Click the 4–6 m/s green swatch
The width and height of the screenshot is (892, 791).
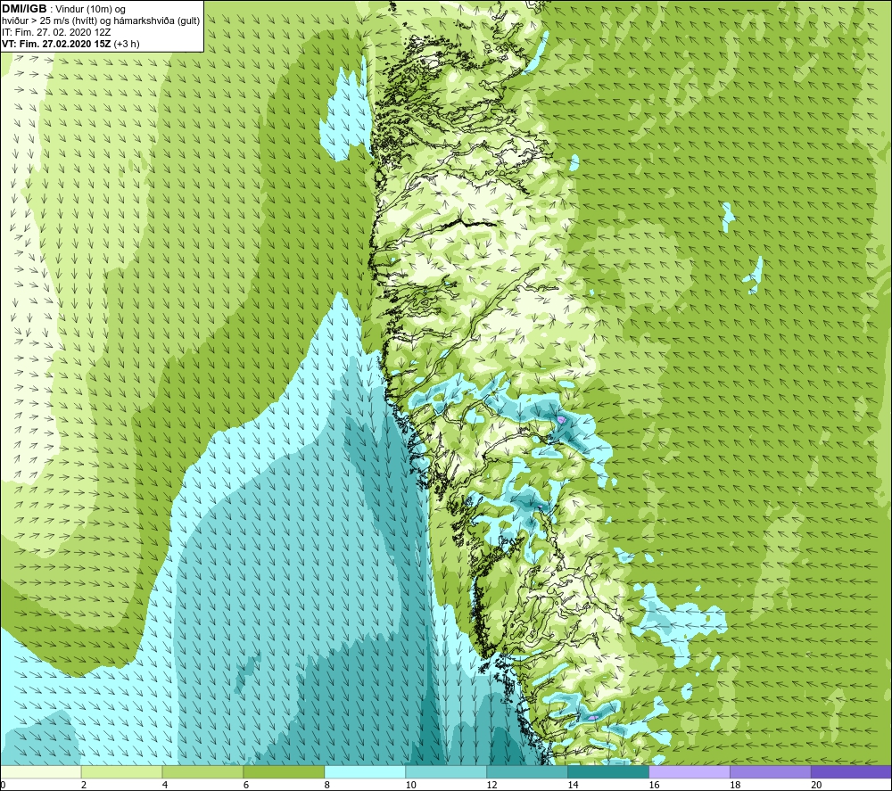(x=202, y=771)
